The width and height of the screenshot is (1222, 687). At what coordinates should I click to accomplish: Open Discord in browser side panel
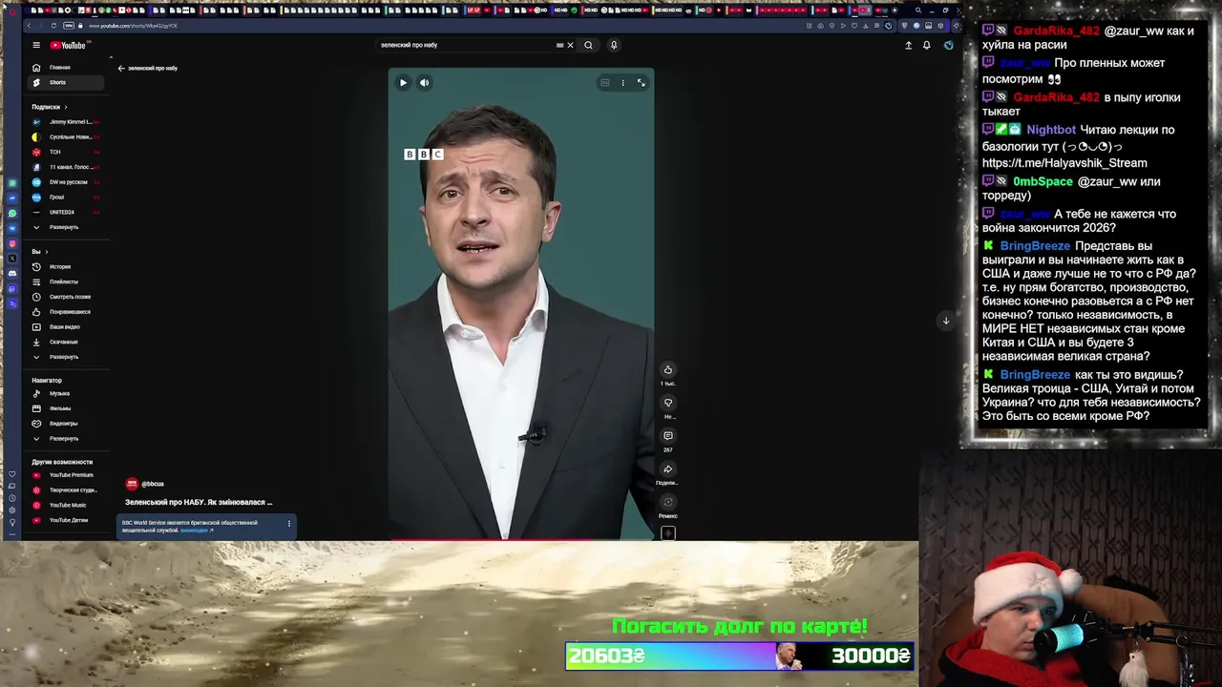[12, 273]
